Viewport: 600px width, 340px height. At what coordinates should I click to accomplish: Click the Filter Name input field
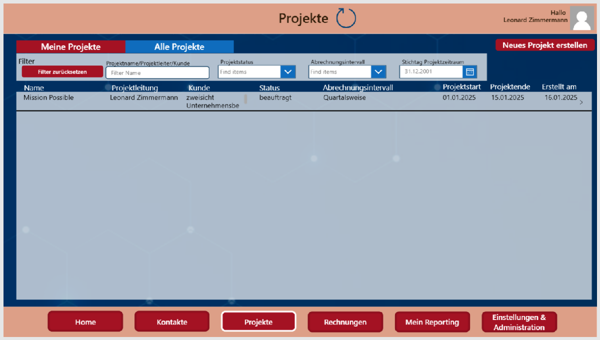(157, 72)
